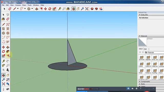Click the Default material name field
This screenshot has height=92, width=164.
click(156, 39)
